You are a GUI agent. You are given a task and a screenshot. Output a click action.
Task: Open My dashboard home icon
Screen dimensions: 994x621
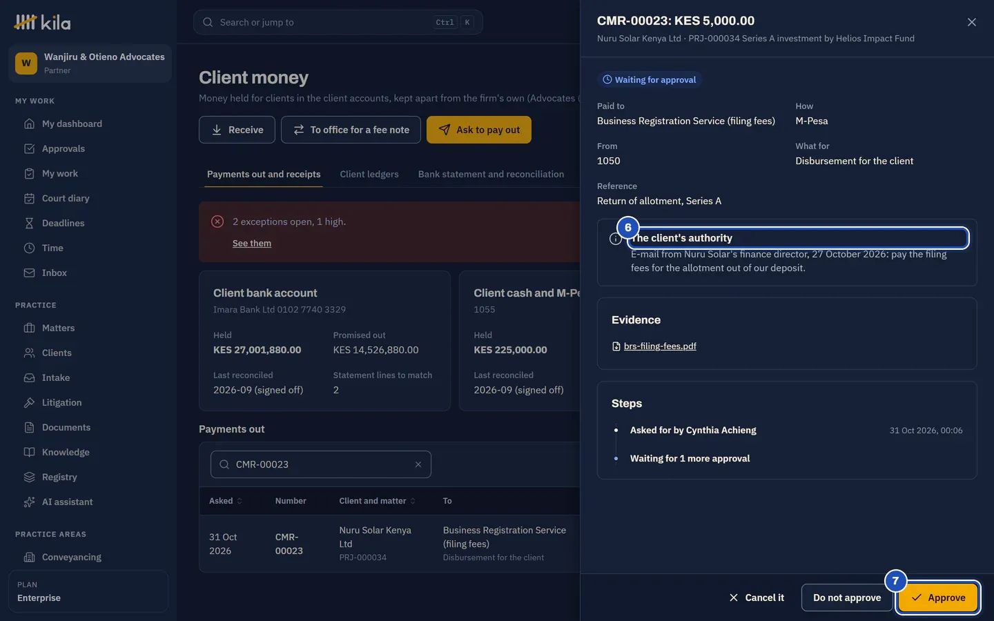(x=29, y=124)
